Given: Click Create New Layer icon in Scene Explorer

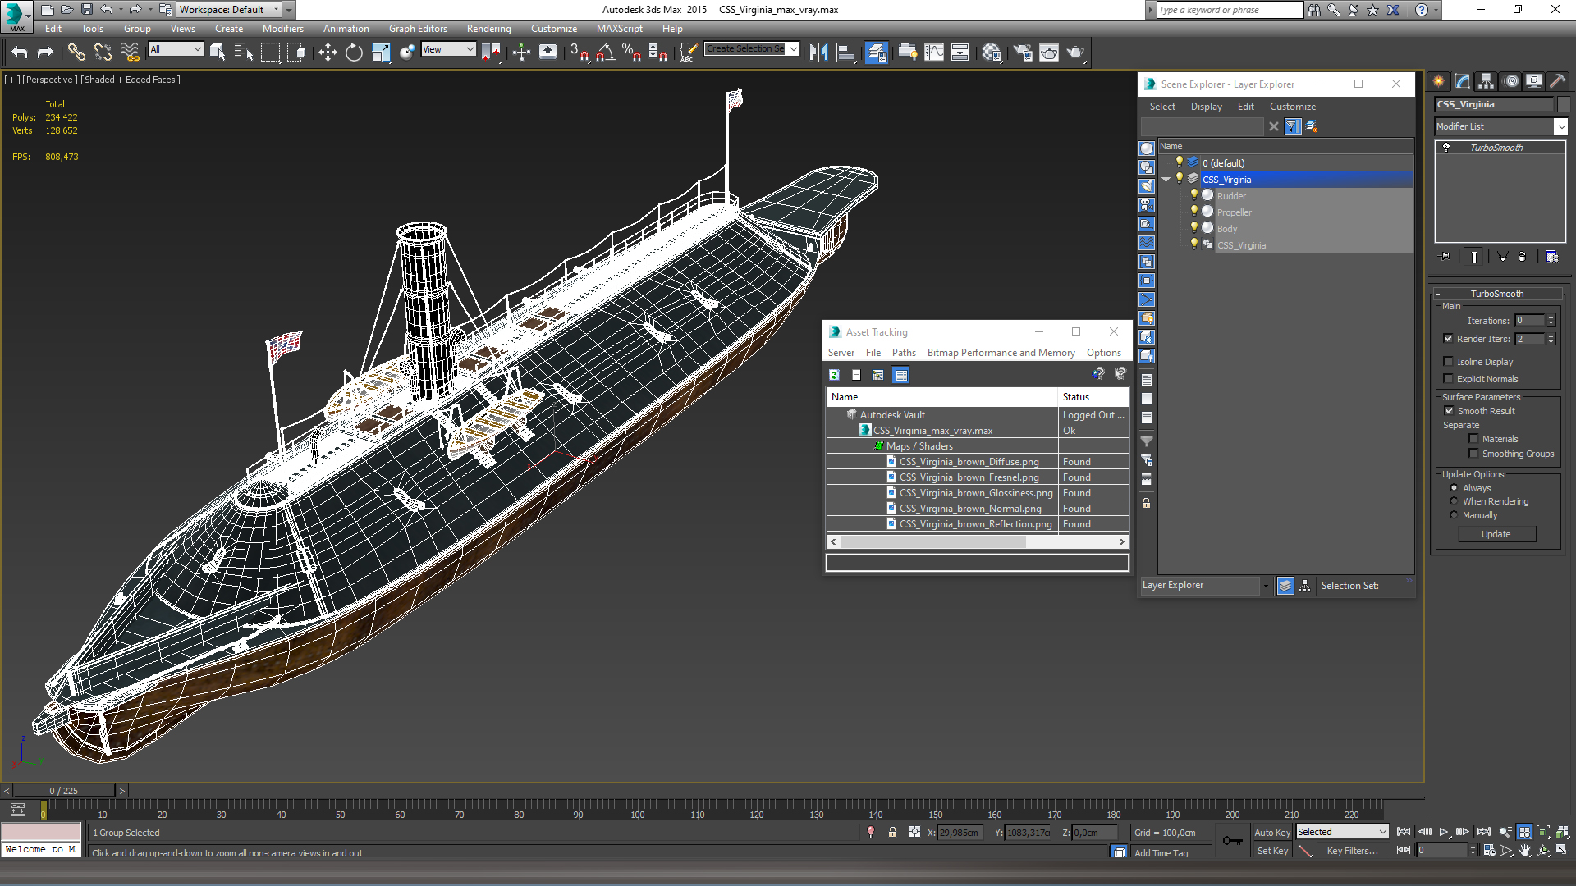Looking at the screenshot, I should [x=1312, y=126].
